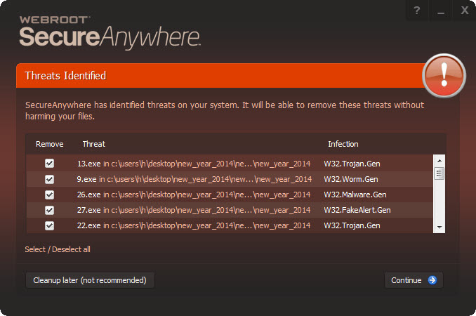Select the 13.exe threat path text

(x=194, y=164)
